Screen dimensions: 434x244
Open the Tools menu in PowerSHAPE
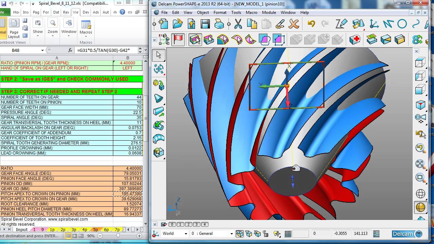[x=236, y=13]
